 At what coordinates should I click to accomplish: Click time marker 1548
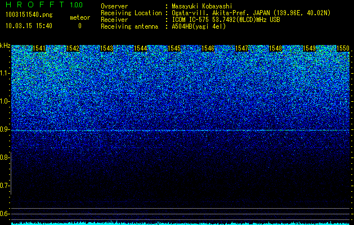pyautogui.click(x=275, y=48)
